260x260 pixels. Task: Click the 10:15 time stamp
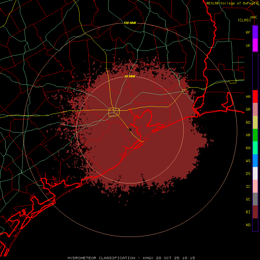pyautogui.click(x=189, y=258)
